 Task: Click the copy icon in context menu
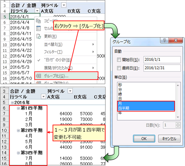38,21
